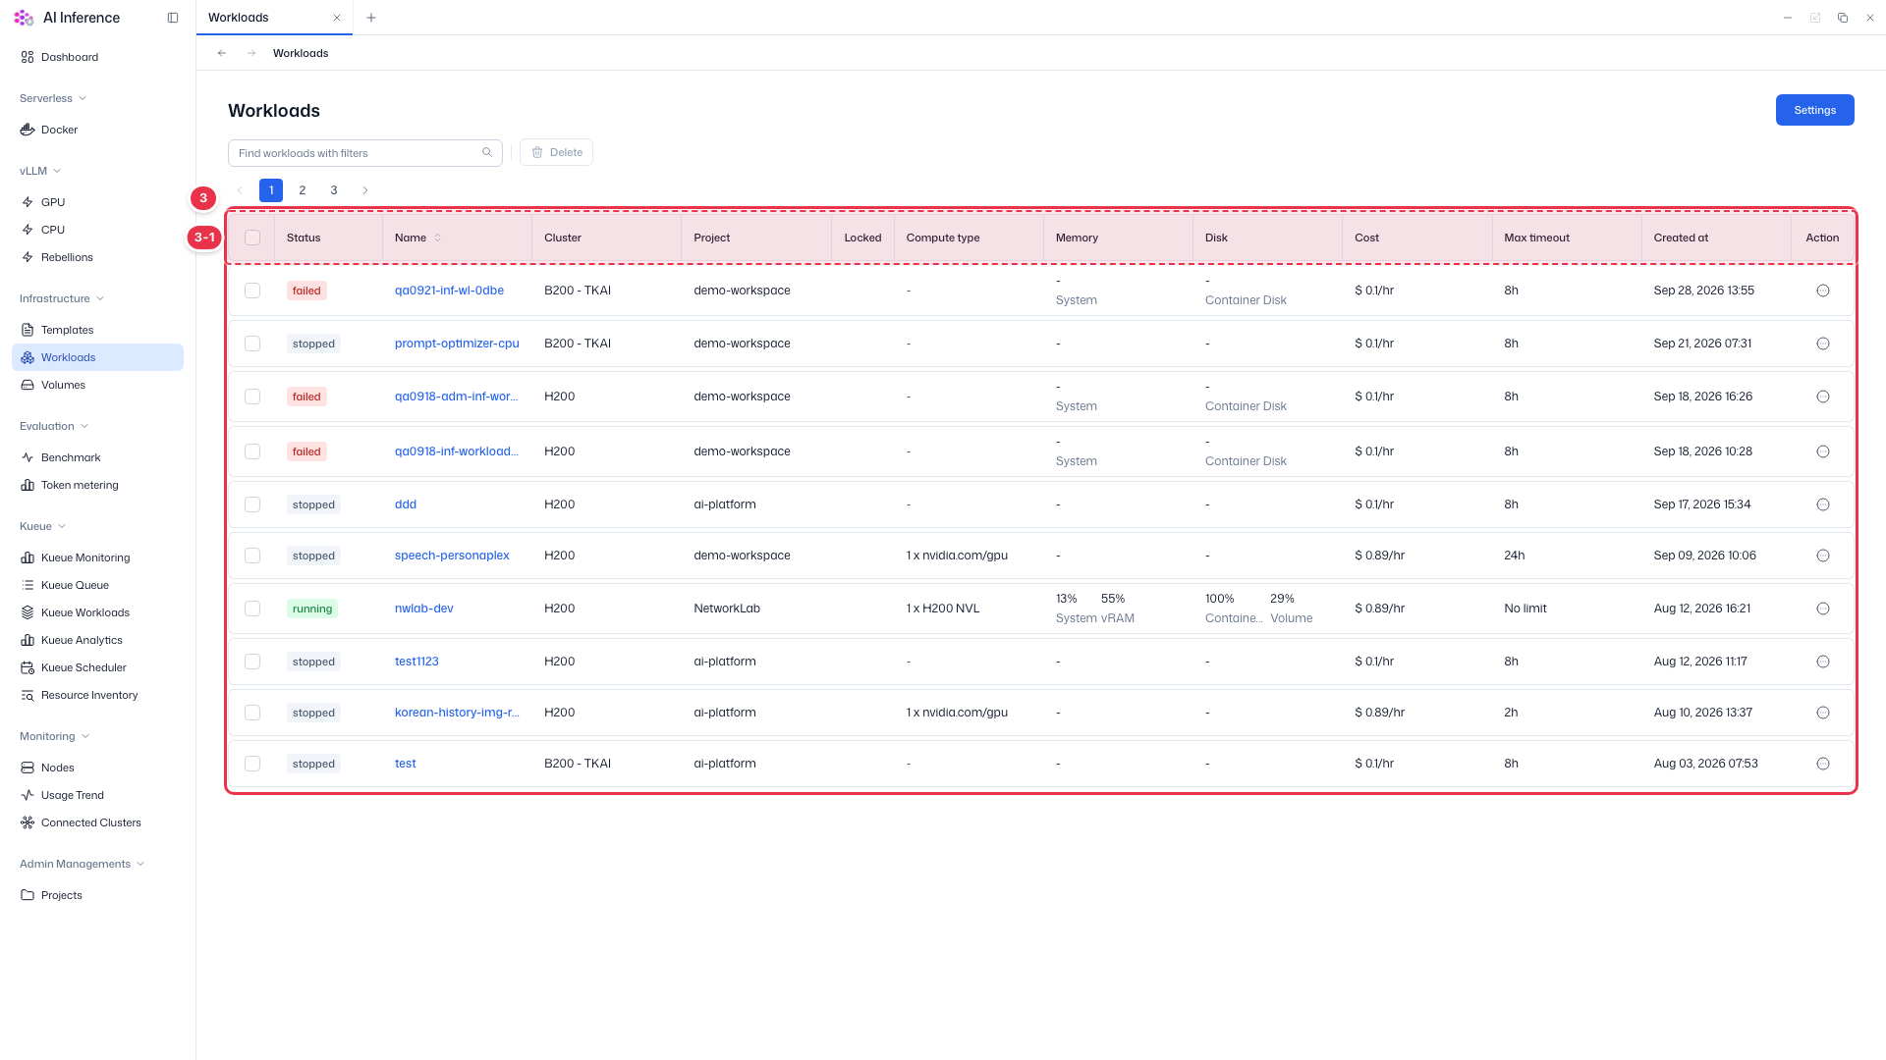Collapse the vLLM sidebar section

point(40,171)
